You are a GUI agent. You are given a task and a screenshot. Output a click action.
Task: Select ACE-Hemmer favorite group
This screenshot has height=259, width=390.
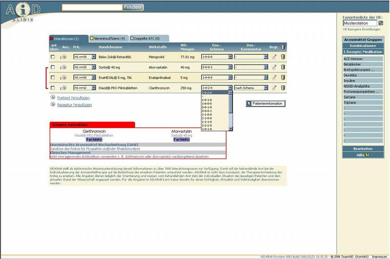pyautogui.click(x=363, y=59)
